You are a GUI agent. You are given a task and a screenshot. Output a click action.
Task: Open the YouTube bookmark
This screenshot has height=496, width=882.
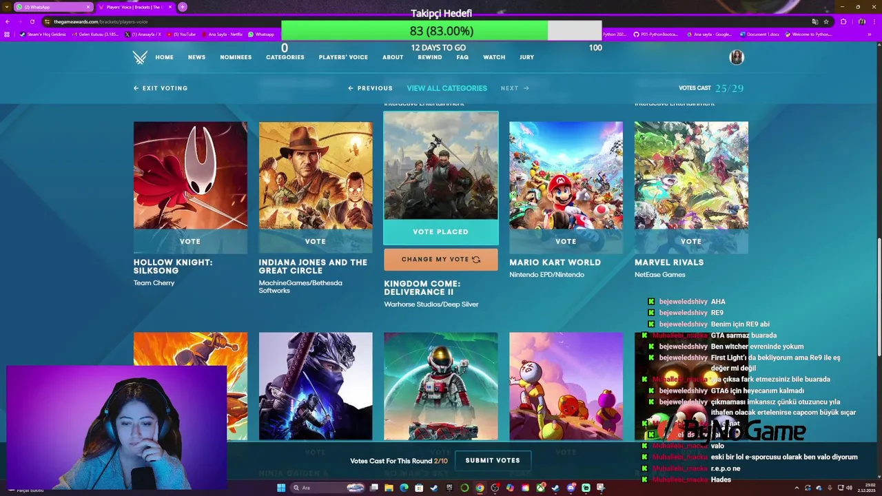point(181,34)
